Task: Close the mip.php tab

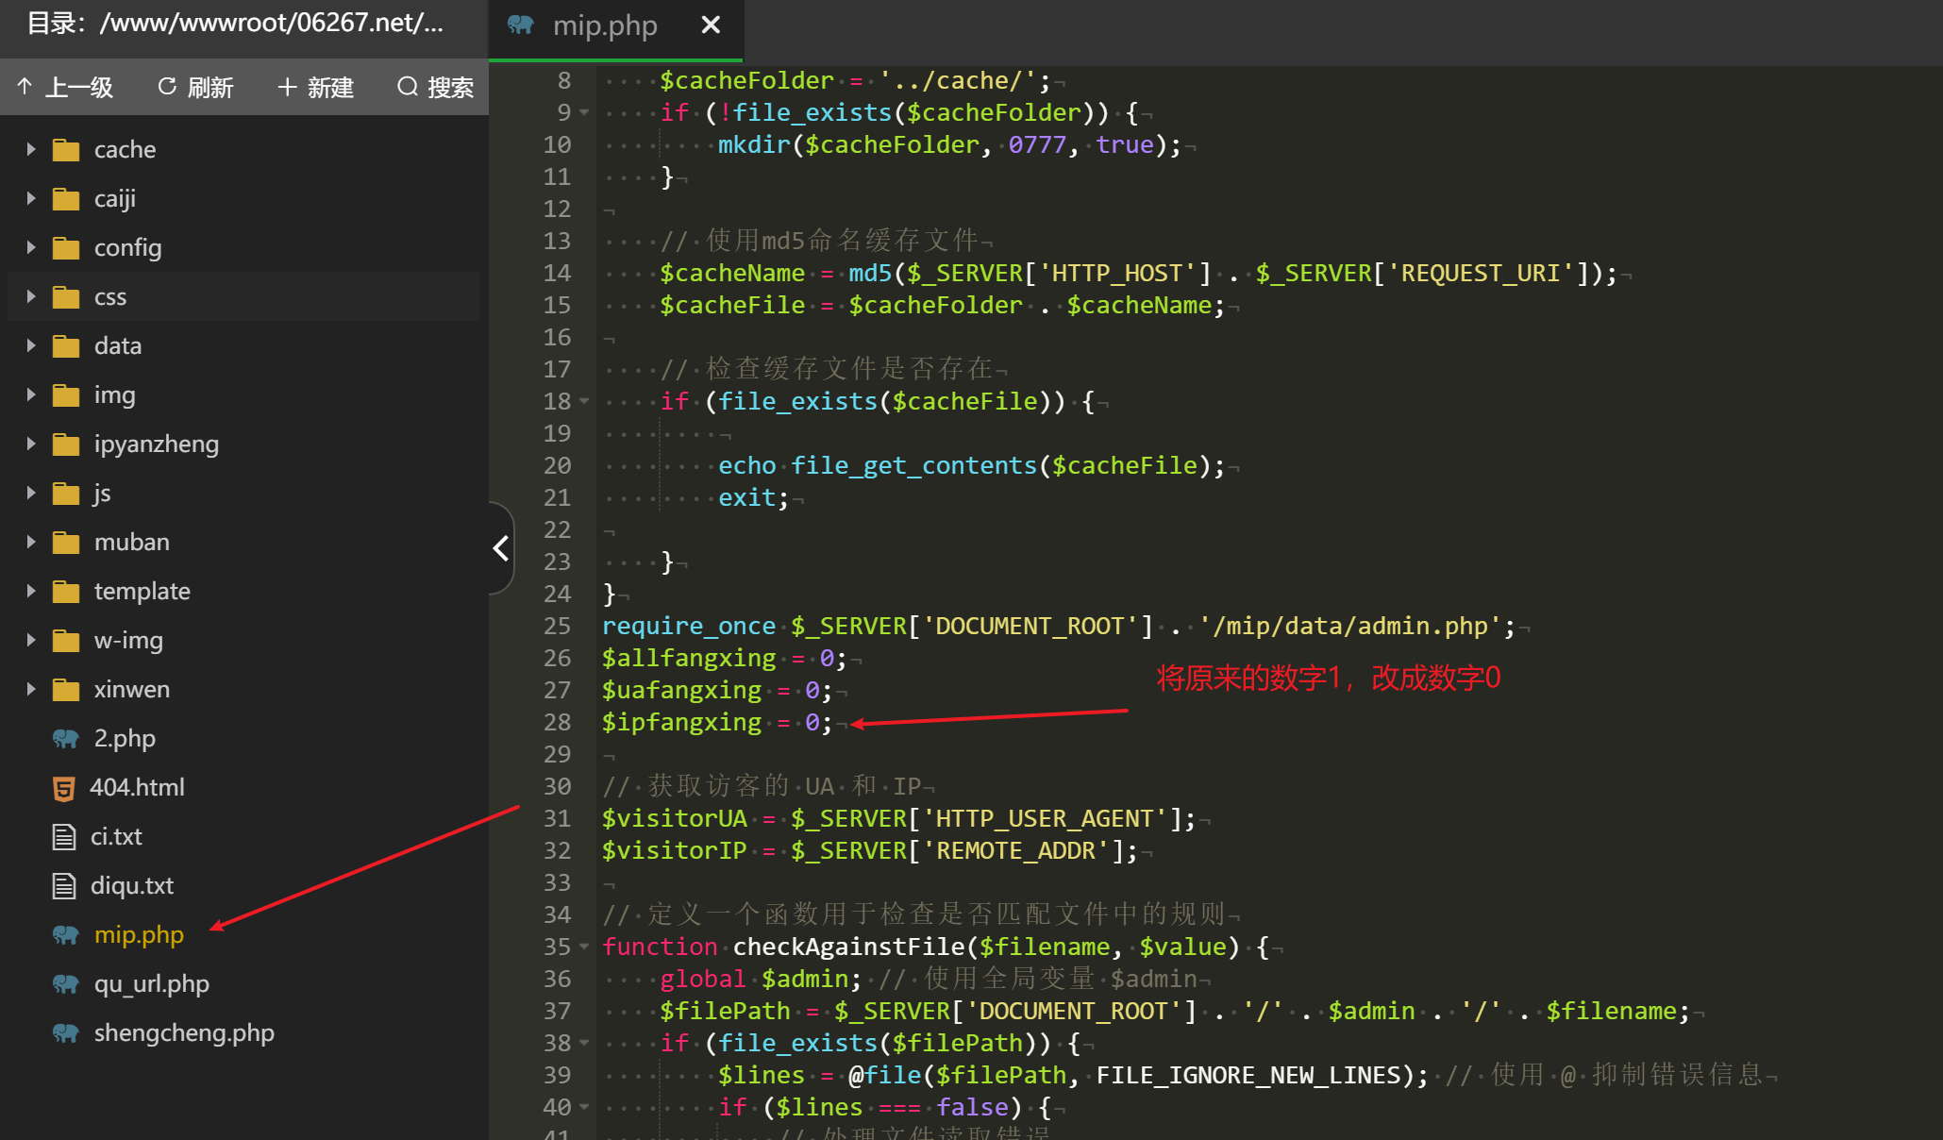Action: (711, 25)
